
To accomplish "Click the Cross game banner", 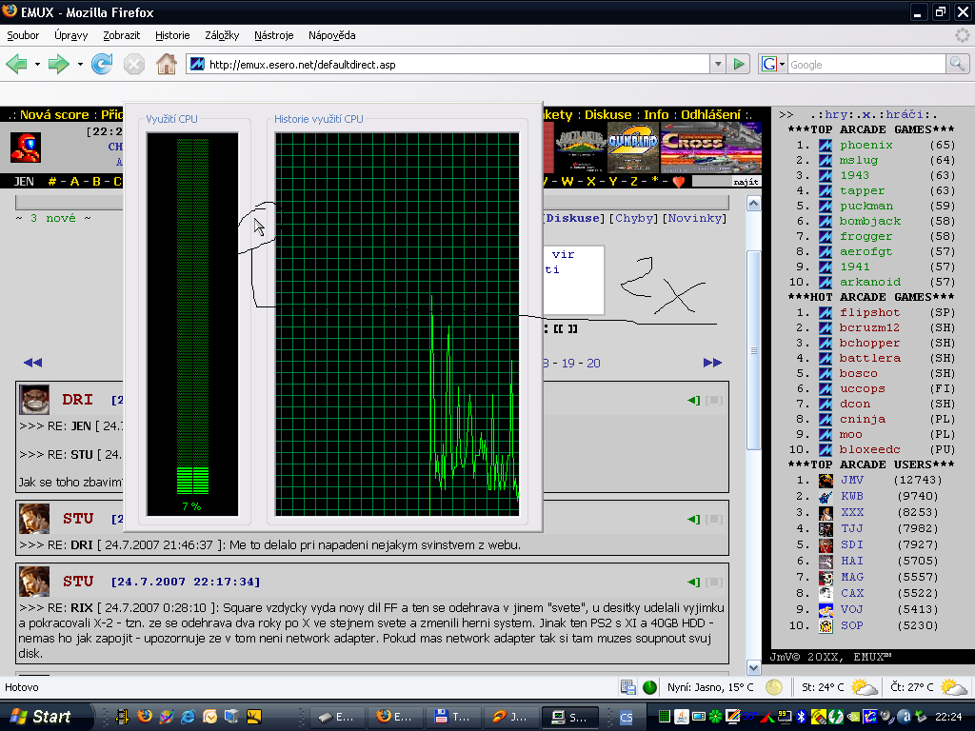I will tap(710, 148).
